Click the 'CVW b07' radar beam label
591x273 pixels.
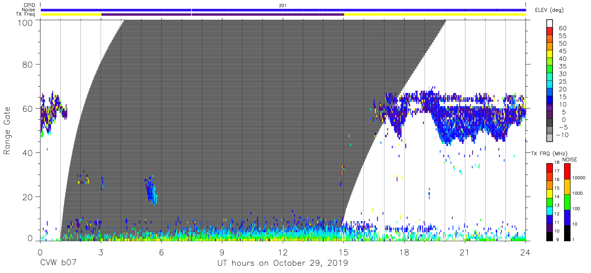click(58, 263)
